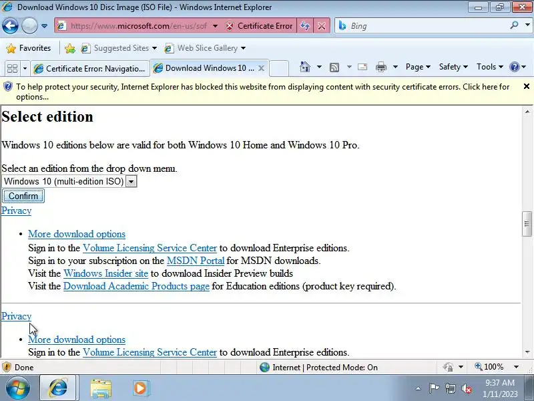Click the security information bar message
The image size is (534, 401).
pyautogui.click(x=262, y=92)
